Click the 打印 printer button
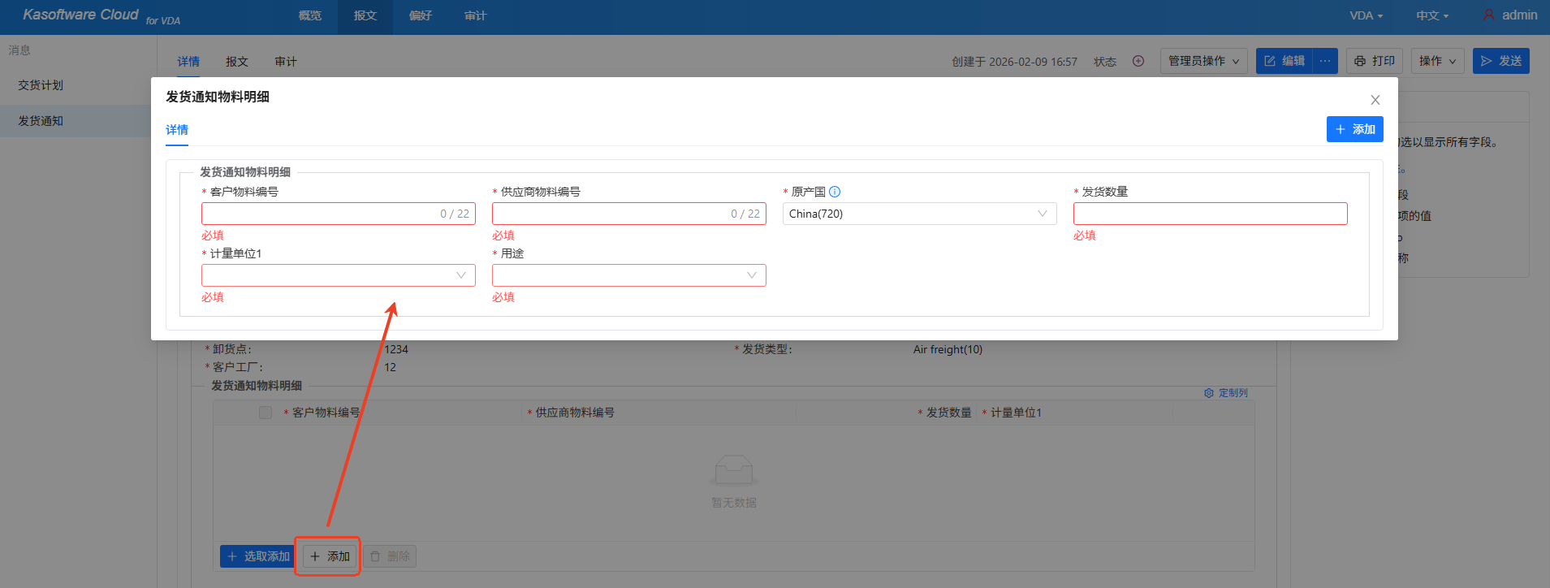Image resolution: width=1550 pixels, height=588 pixels. tap(1375, 61)
